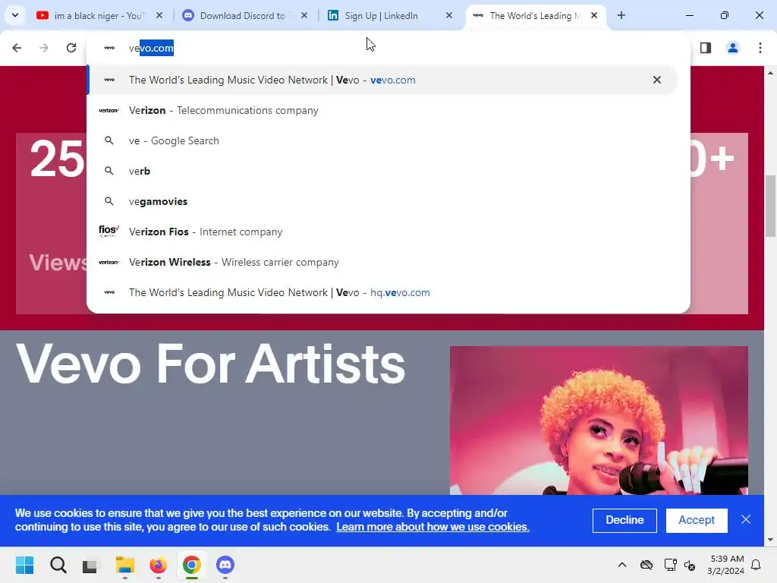Open the Chrome side panel
This screenshot has height=583, width=777.
point(706,48)
